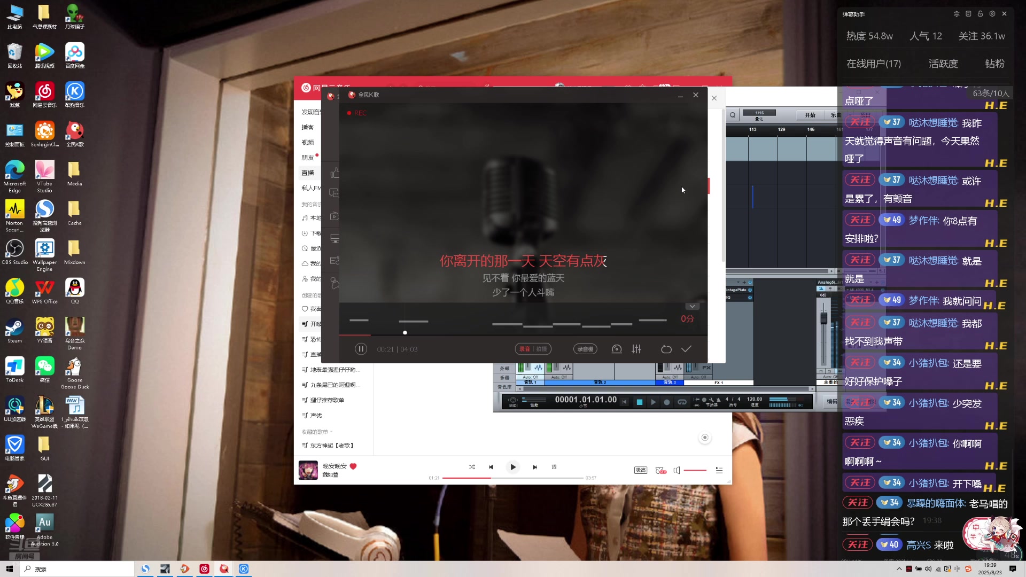Screen dimensions: 1026x577
Task: Open the 乐器 panel in the DAW
Action: 504,378
